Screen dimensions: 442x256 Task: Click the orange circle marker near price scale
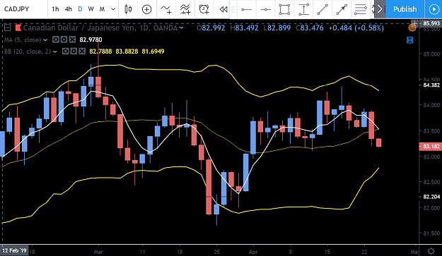point(412,28)
